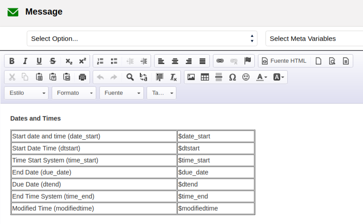363x224 pixels.
Task: Insert an image into the message
Action: pyautogui.click(x=191, y=77)
